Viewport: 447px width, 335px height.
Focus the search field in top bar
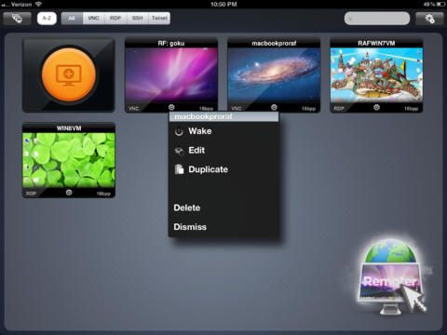tap(377, 19)
